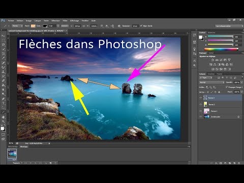Open the tool mode dropdown 'Forme'
This screenshot has height=183, width=244.
pos(17,26)
